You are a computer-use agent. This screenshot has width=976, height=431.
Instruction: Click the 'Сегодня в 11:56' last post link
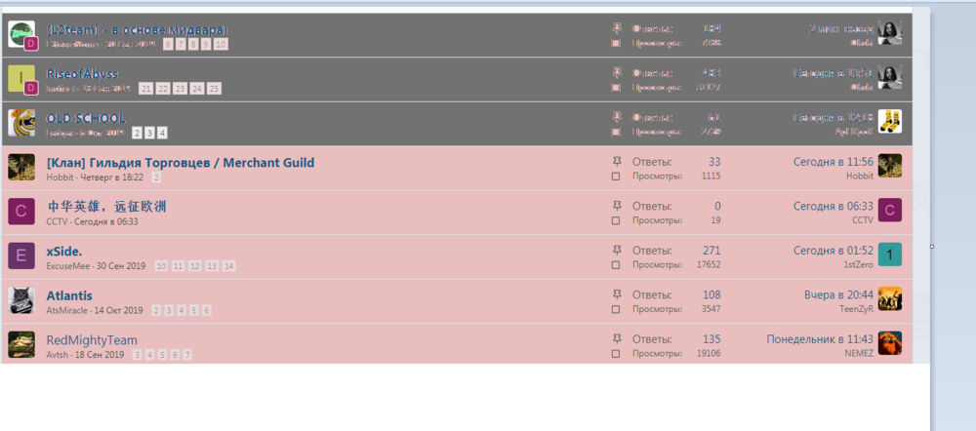(833, 162)
